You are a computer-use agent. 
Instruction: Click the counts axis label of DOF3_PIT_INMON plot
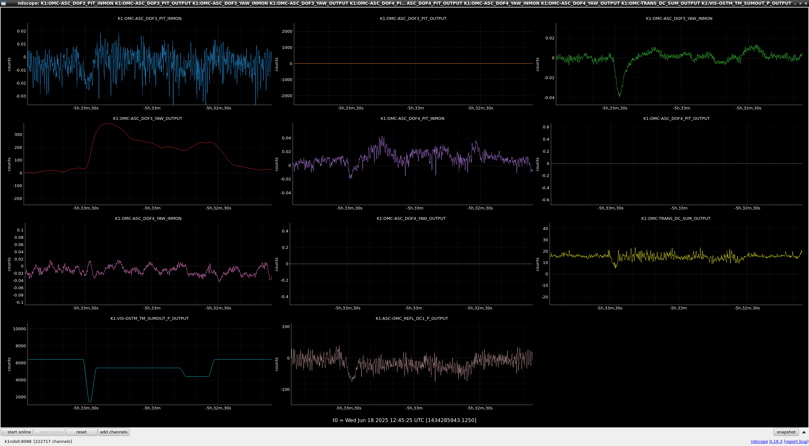click(9, 64)
